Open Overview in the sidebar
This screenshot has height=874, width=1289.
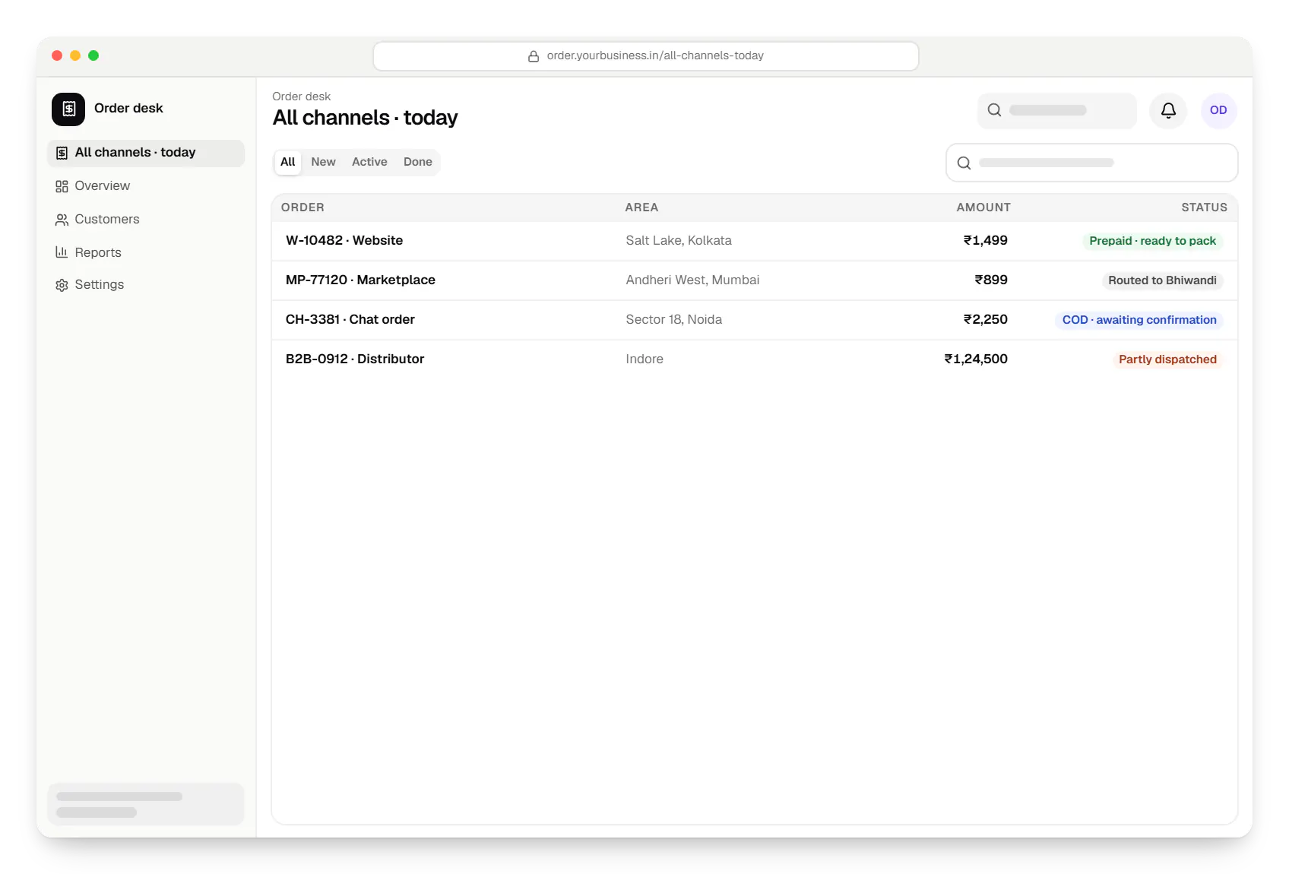[x=146, y=186]
